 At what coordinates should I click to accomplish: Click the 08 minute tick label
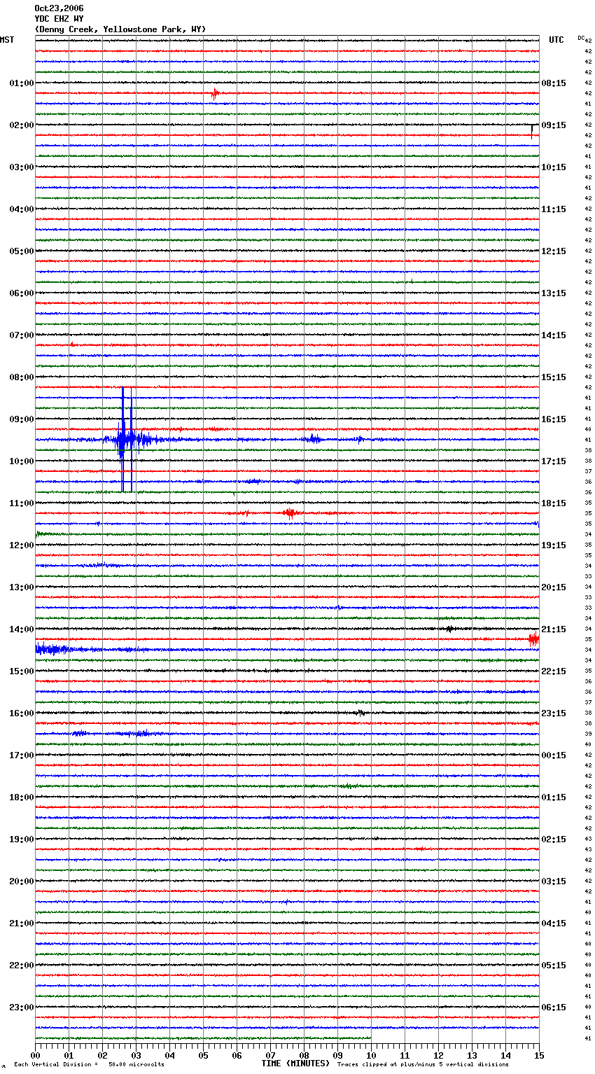(x=304, y=1055)
